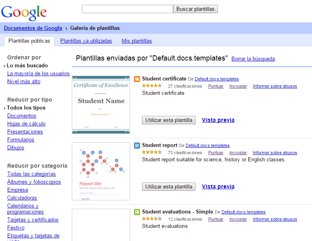Viewport: 312px width, 241px height.
Task: Open Default.docs.templates link for Student evaluations
Action: 243,212
